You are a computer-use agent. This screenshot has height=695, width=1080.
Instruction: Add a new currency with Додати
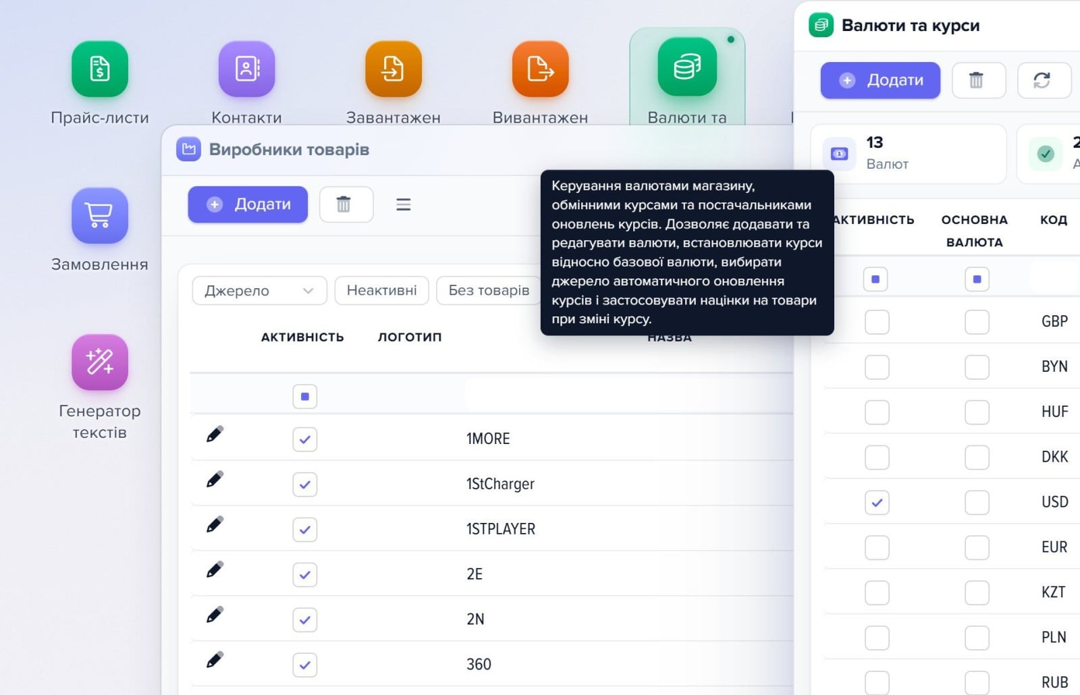tap(880, 80)
